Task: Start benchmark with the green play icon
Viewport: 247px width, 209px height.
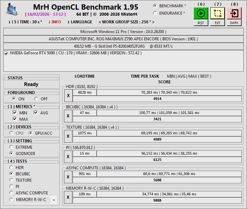Action: tap(201, 13)
